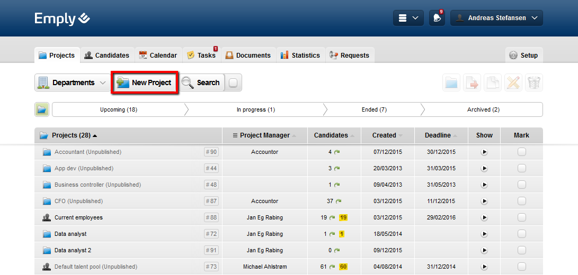This screenshot has height=275, width=578.
Task: Click the pencil edit icon in right toolbar
Action: [513, 82]
